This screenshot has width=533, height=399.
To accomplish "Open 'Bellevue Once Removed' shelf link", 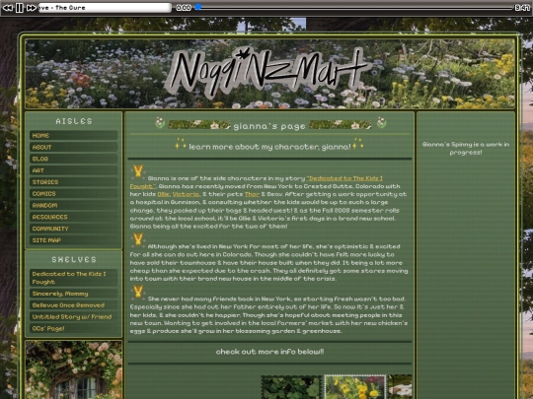I will pyautogui.click(x=73, y=305).
